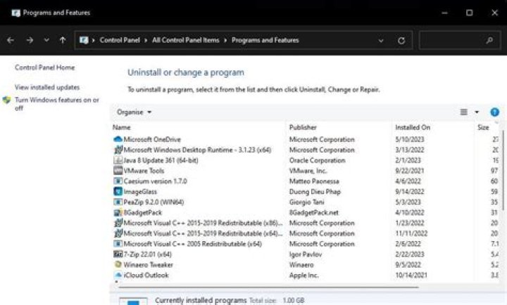Select Java 8 Update 361 (64-bit) name
Viewport: 507px width, 305px height.
[x=161, y=160]
